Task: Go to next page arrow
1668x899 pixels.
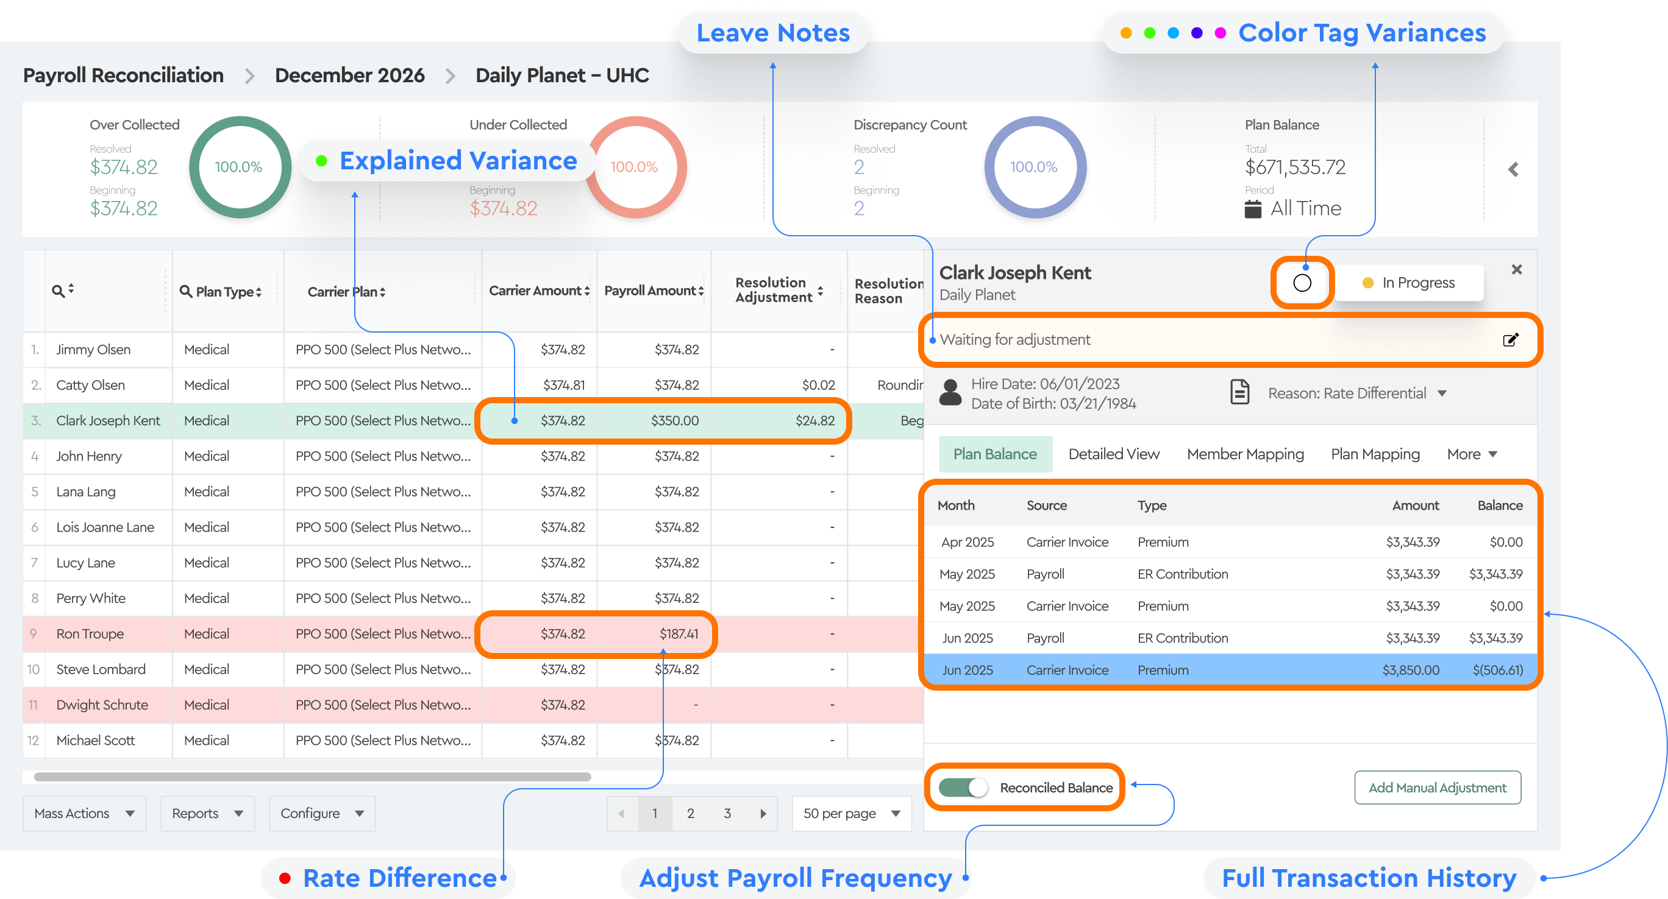Action: (763, 813)
